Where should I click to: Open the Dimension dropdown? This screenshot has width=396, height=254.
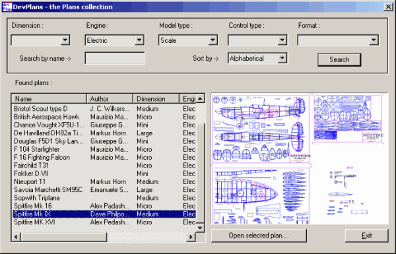click(x=65, y=40)
